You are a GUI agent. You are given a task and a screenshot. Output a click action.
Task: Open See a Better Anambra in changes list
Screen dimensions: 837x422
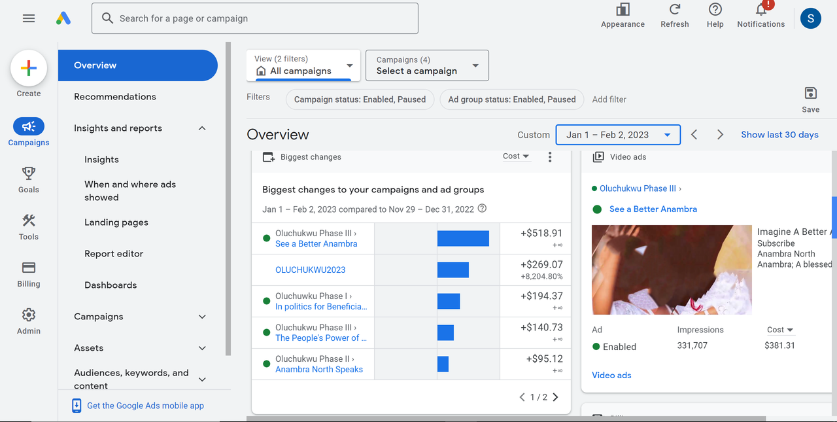[x=316, y=244]
